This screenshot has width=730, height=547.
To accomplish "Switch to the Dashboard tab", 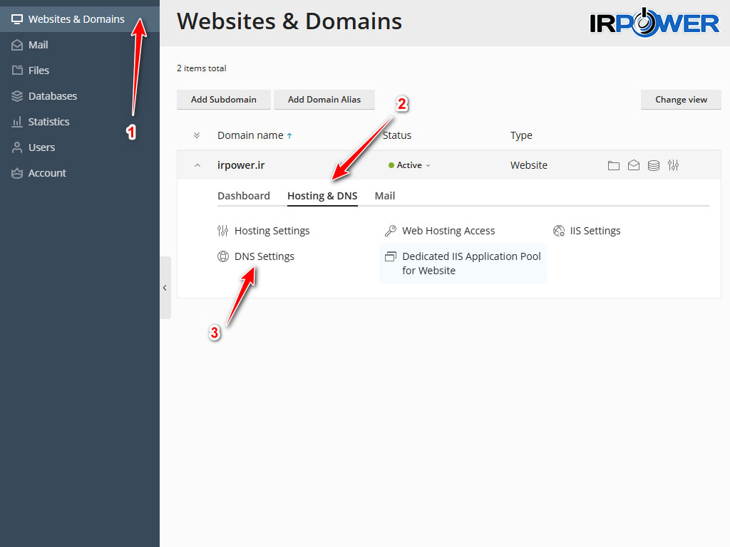I will click(244, 195).
